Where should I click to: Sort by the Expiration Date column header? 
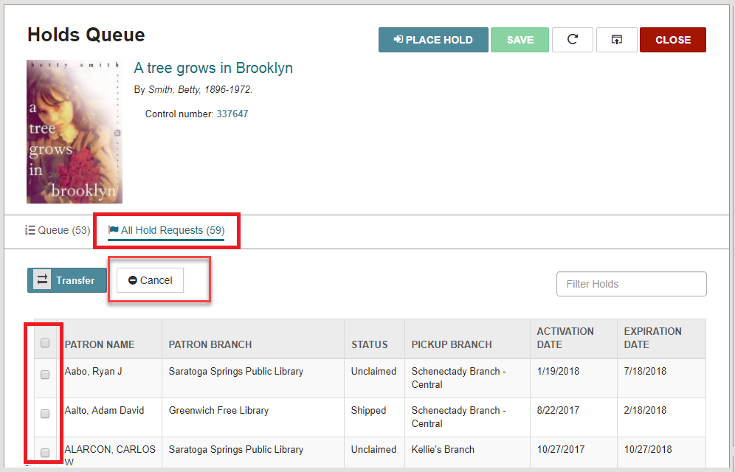pos(652,338)
